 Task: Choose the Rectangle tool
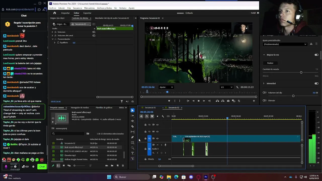click(133, 143)
